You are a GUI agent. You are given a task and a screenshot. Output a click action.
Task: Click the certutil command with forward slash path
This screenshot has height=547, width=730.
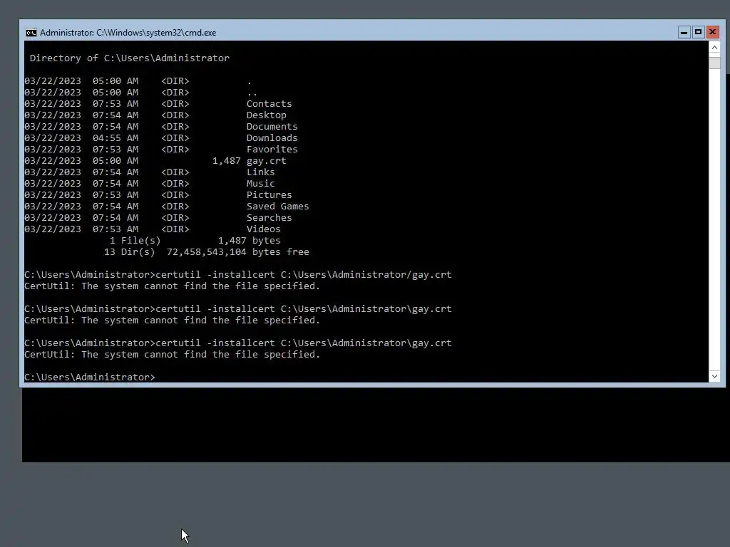304,274
